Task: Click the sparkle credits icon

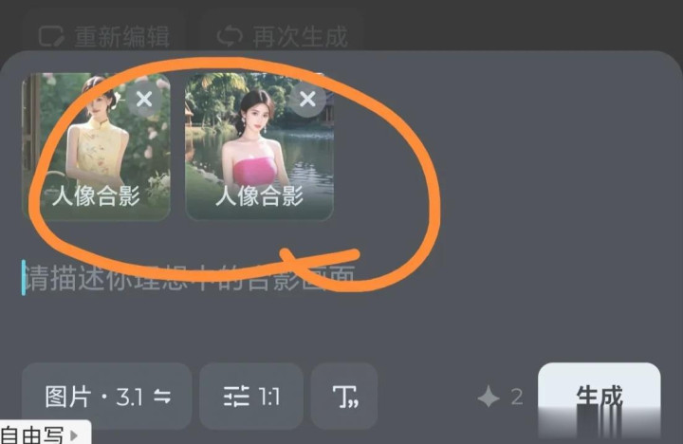Action: point(489,397)
